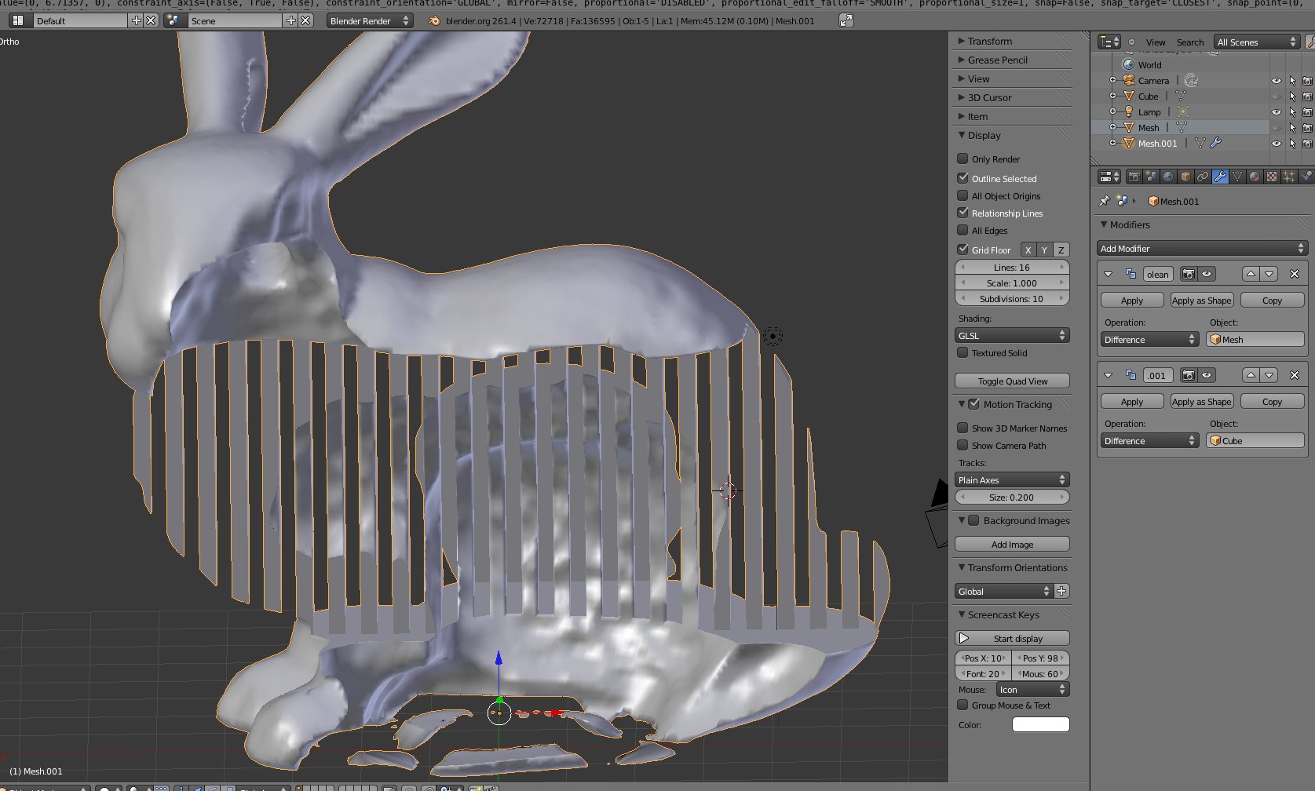This screenshot has height=791, width=1315.
Task: Enable Textured Solid shading option
Action: (963, 353)
